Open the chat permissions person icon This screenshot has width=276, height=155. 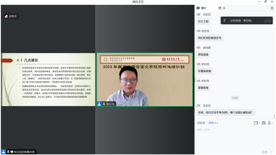click(269, 123)
